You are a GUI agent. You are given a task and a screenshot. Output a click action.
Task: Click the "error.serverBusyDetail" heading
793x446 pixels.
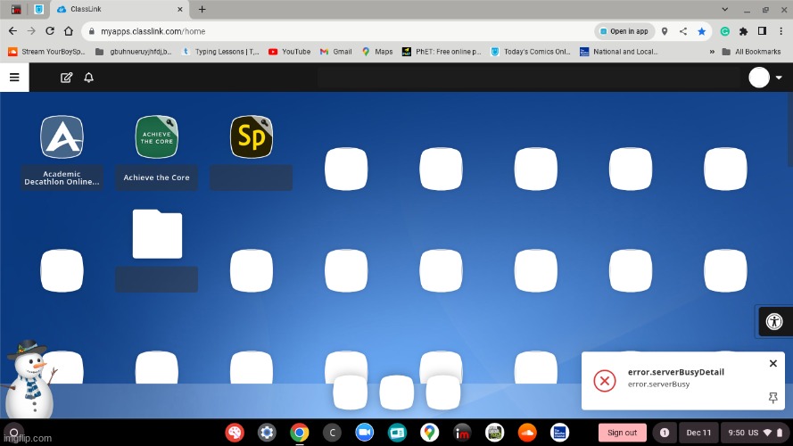coord(675,372)
